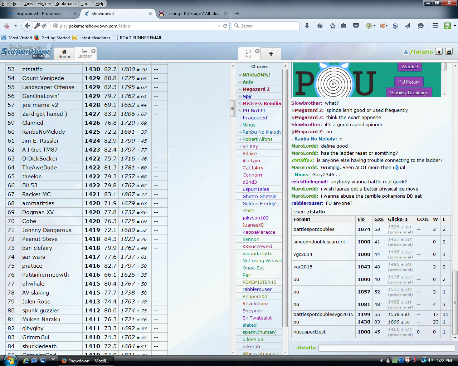Viewport: 458px width, 366px height.
Task: Focus the chat message input field
Action: pyautogui.click(x=386, y=347)
